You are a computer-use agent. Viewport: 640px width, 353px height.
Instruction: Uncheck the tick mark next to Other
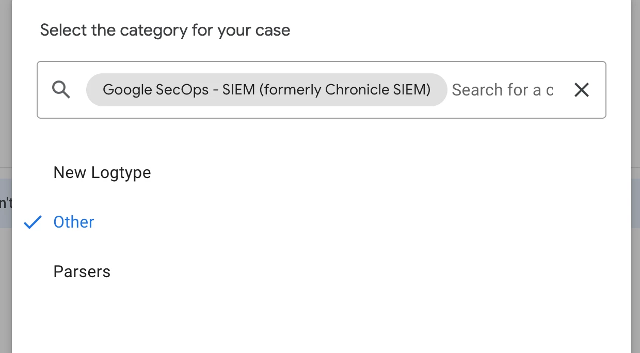click(x=33, y=222)
